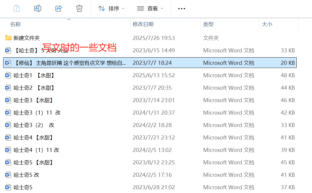Click the 48 KB size cell
The height and width of the screenshot is (193, 312).
[288, 75]
